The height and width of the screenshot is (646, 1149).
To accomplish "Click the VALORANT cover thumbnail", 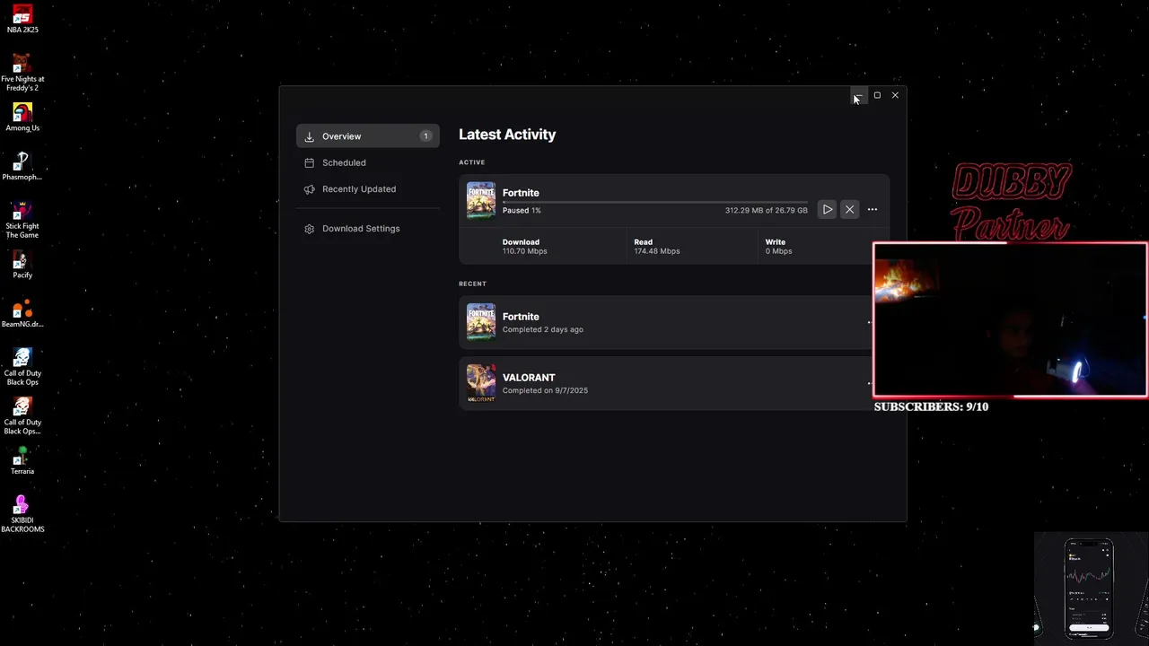I will point(481,383).
